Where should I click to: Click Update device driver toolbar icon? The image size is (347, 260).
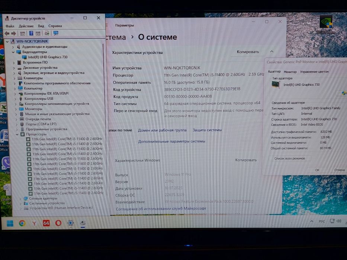point(47,33)
